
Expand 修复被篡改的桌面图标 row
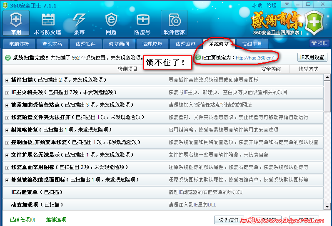(x=7, y=180)
